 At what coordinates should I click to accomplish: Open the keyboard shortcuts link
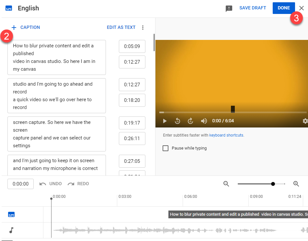226,135
